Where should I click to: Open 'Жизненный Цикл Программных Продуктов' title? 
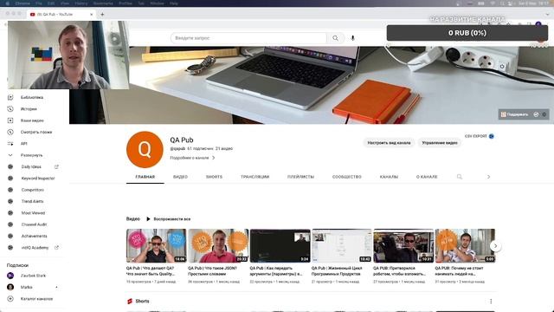(x=337, y=271)
